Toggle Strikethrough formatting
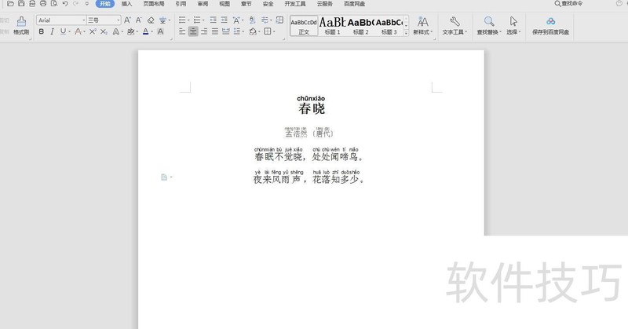 click(x=78, y=31)
